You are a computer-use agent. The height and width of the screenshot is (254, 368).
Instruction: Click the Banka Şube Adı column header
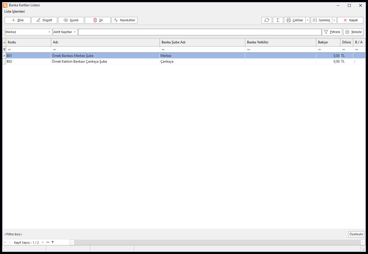[202, 42]
